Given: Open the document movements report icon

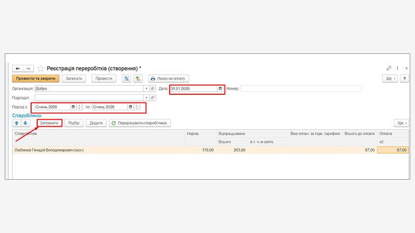Looking at the screenshot, I should 127,79.
